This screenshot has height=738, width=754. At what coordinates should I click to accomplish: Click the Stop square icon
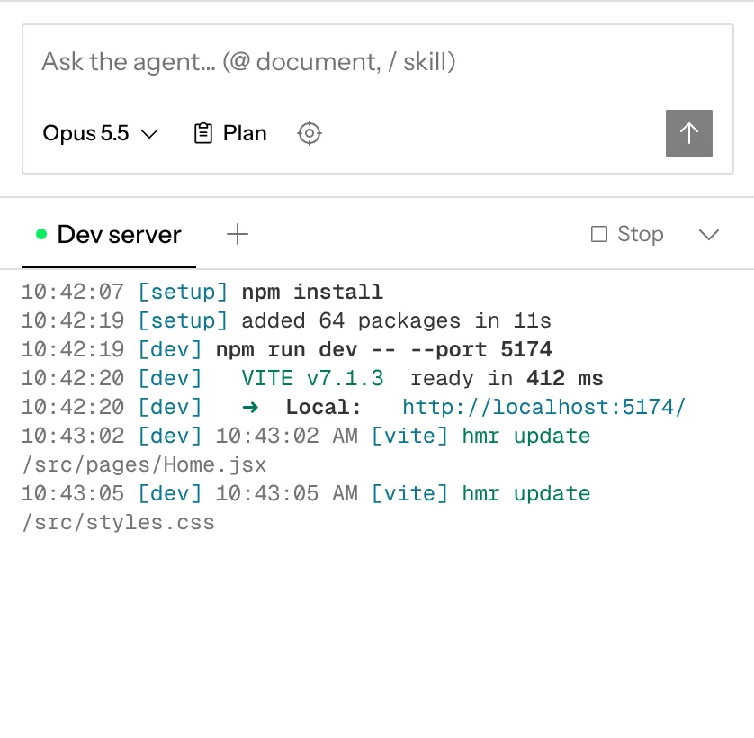[598, 234]
